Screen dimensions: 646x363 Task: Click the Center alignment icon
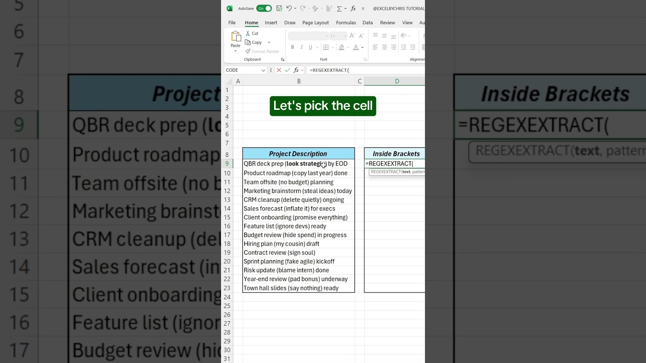(385, 47)
